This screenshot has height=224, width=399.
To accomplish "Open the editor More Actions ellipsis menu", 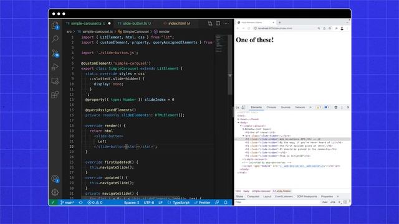I will pos(226,24).
